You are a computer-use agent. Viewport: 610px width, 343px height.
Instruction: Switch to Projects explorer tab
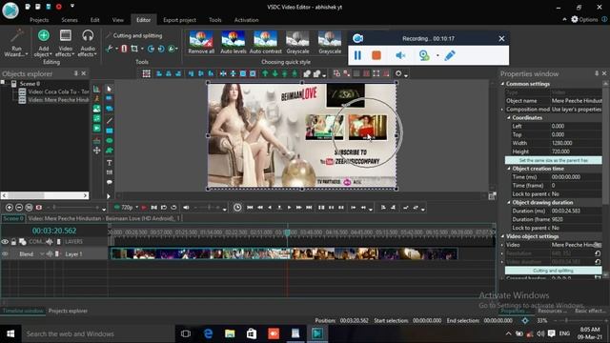(68, 311)
